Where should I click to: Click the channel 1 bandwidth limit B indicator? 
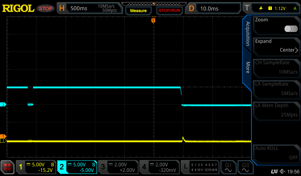pos(52,165)
